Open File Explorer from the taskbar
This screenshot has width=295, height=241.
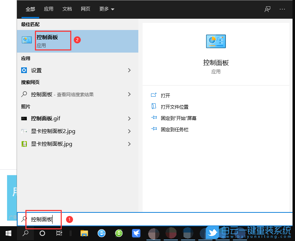click(84, 233)
